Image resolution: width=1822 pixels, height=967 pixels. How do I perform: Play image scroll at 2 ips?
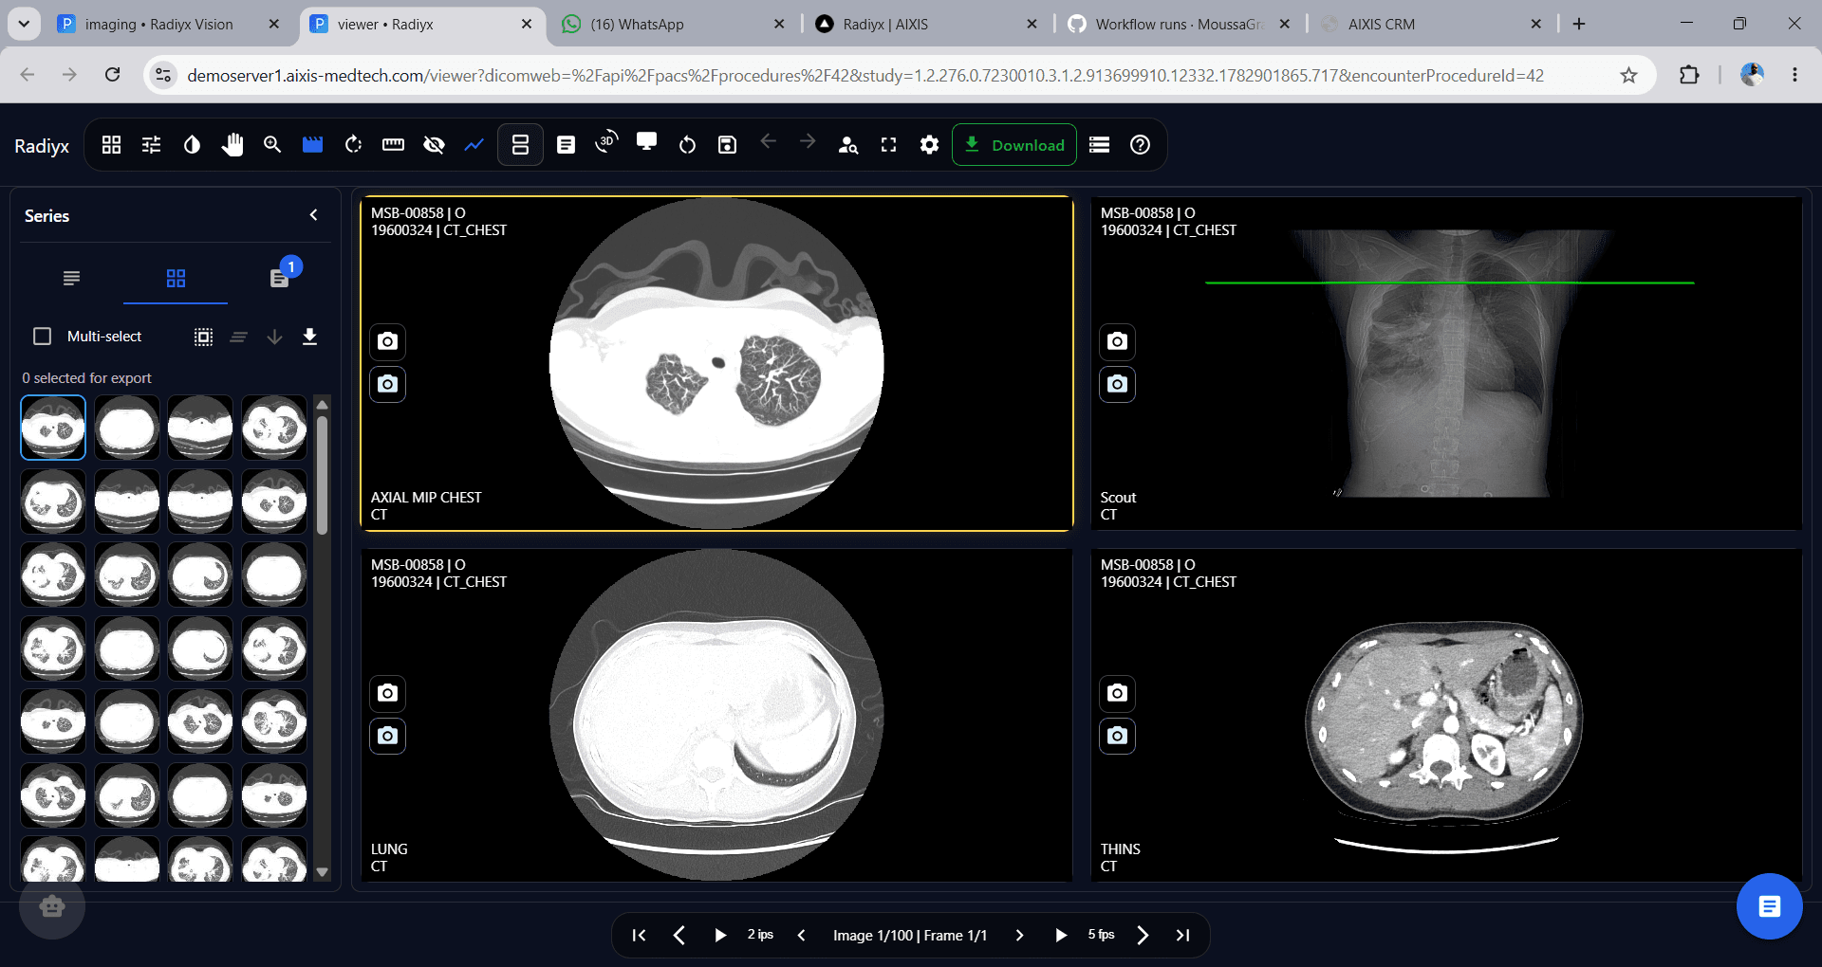point(720,935)
